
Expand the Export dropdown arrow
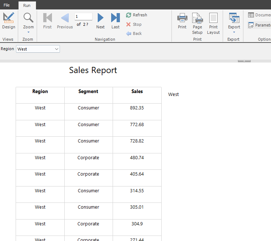(x=234, y=32)
